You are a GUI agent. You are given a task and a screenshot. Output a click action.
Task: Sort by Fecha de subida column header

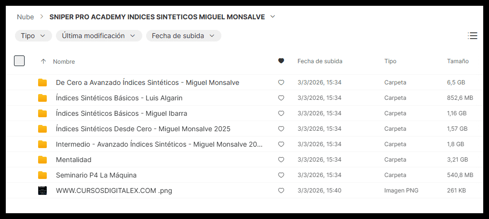pyautogui.click(x=320, y=61)
